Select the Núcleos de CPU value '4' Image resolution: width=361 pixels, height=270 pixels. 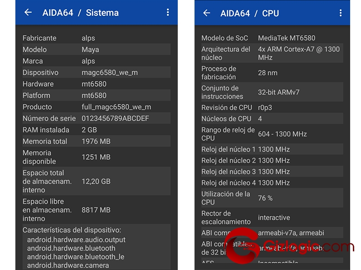pyautogui.click(x=260, y=119)
